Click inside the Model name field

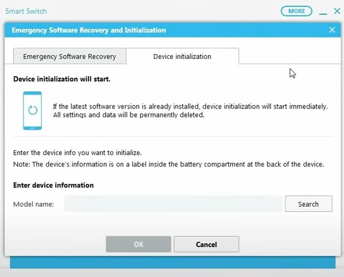click(x=173, y=204)
